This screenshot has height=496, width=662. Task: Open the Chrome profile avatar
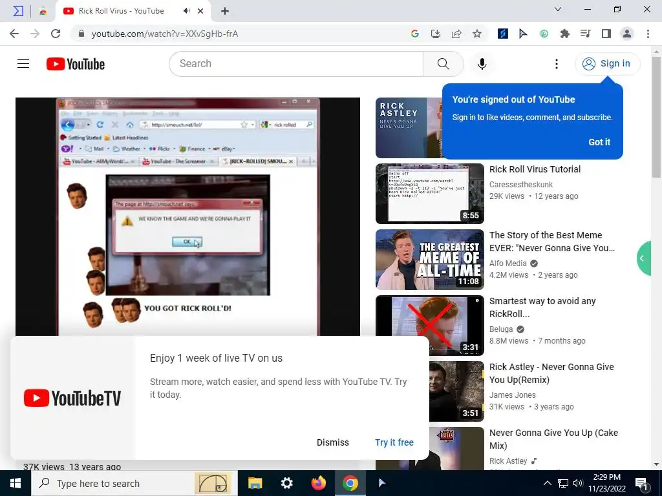click(627, 34)
